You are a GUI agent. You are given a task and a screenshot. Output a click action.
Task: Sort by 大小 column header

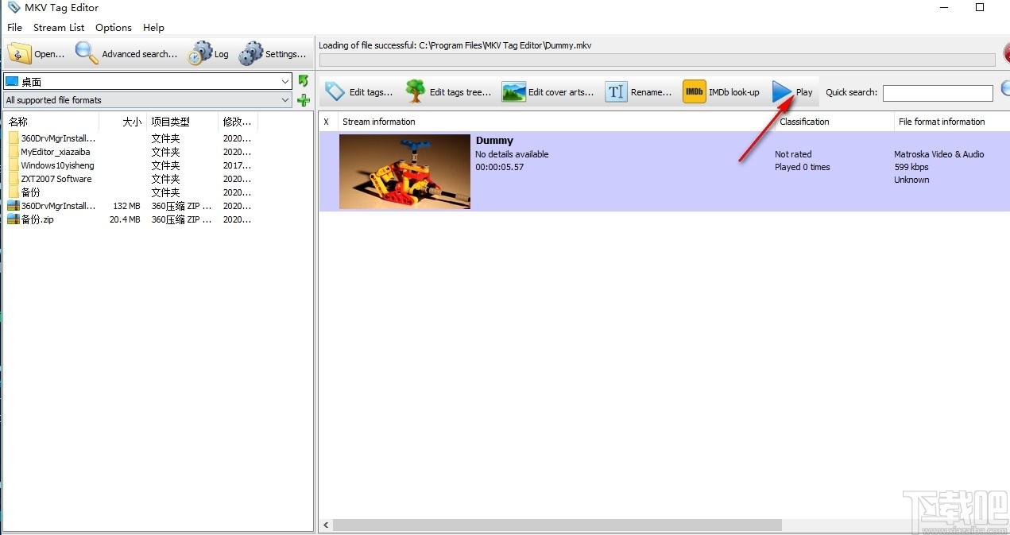pyautogui.click(x=122, y=122)
